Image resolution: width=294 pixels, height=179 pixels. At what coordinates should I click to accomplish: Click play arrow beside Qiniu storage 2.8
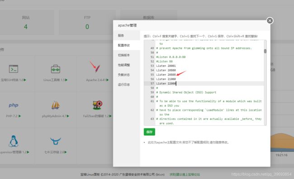click(x=66, y=152)
